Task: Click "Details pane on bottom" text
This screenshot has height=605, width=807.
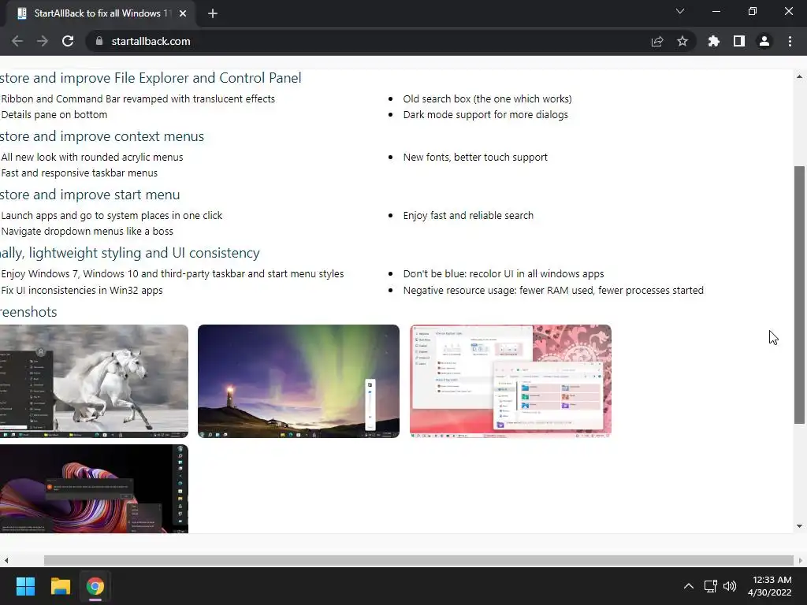Action: (x=54, y=115)
